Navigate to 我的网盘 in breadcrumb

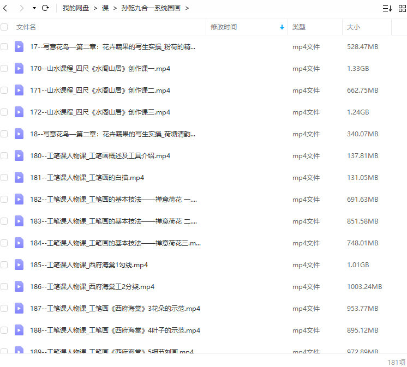[x=76, y=8]
